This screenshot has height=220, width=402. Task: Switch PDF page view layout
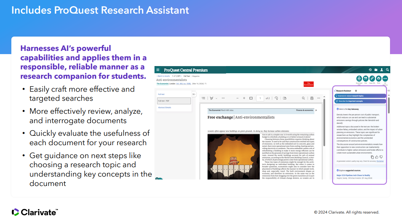[x=285, y=98]
